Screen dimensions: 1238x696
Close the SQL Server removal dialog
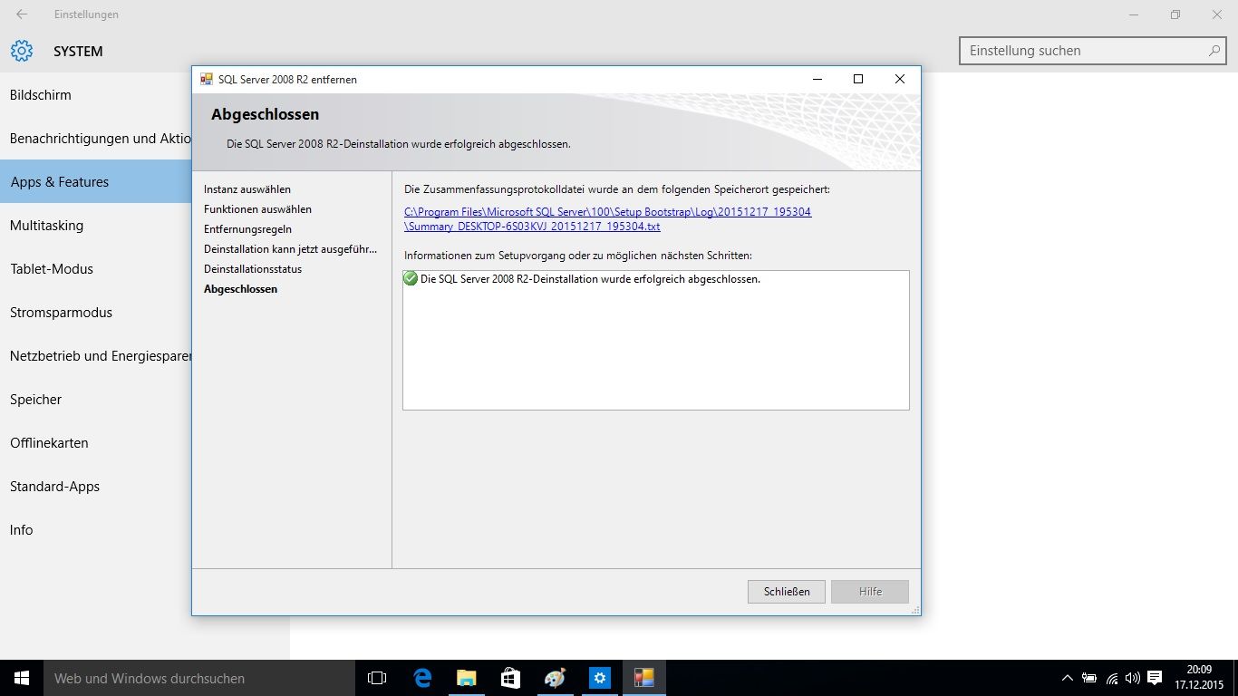900,79
